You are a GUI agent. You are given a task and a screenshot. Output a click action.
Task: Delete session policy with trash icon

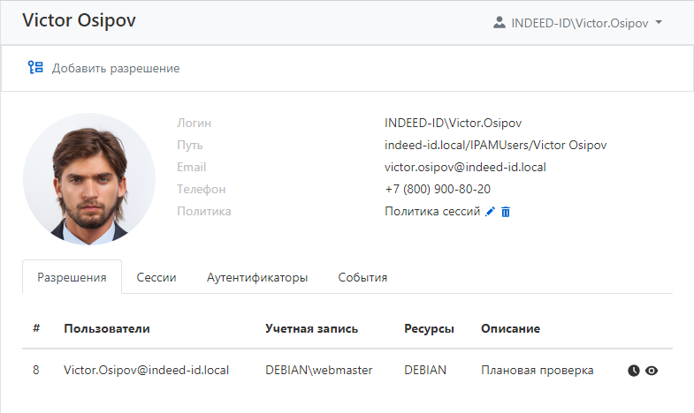click(506, 212)
